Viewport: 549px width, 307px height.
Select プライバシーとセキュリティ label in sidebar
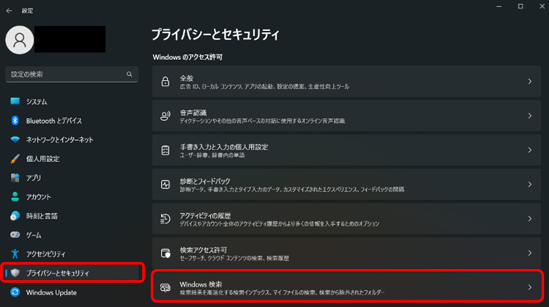pyautogui.click(x=58, y=273)
